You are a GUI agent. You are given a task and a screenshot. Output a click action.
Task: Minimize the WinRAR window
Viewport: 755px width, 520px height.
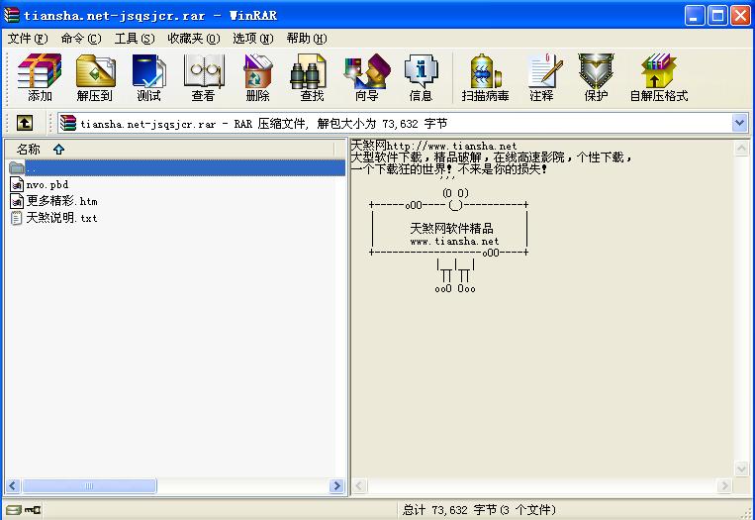695,16
